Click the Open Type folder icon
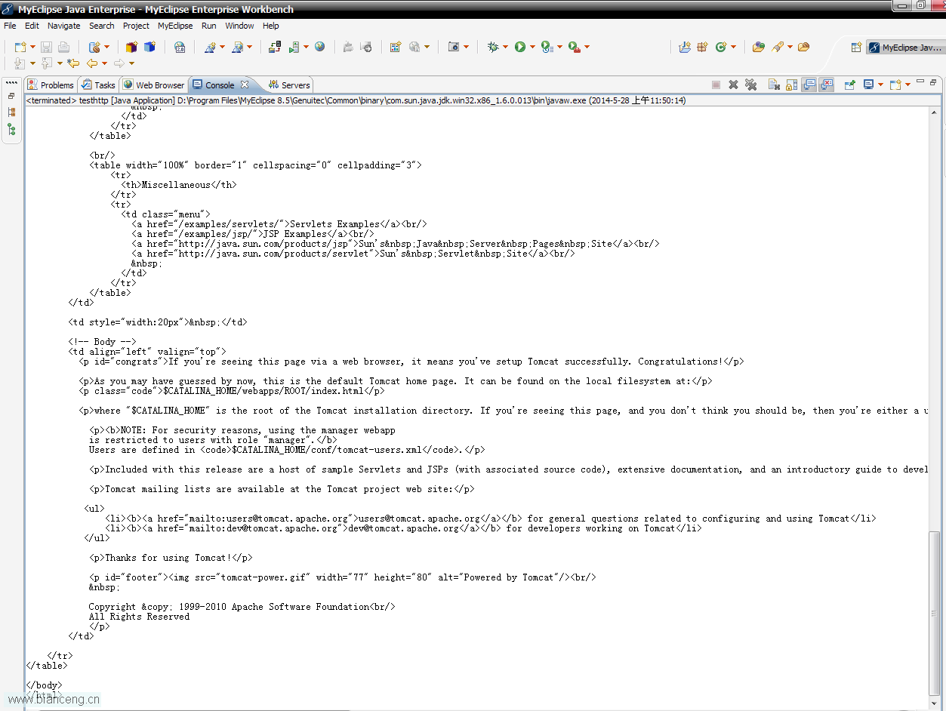The width and height of the screenshot is (946, 711). pyautogui.click(x=759, y=47)
